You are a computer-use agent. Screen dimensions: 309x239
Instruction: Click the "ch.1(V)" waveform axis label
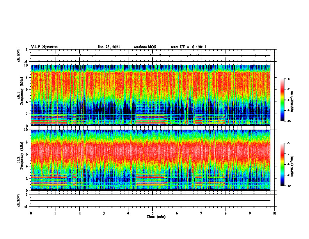click(x=19, y=55)
